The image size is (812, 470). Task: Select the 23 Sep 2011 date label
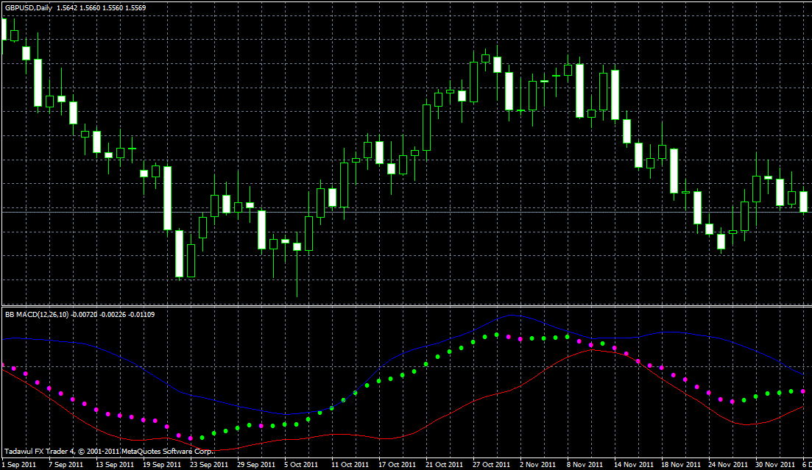click(208, 464)
